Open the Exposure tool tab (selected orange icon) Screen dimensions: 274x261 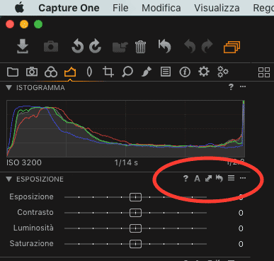click(70, 72)
